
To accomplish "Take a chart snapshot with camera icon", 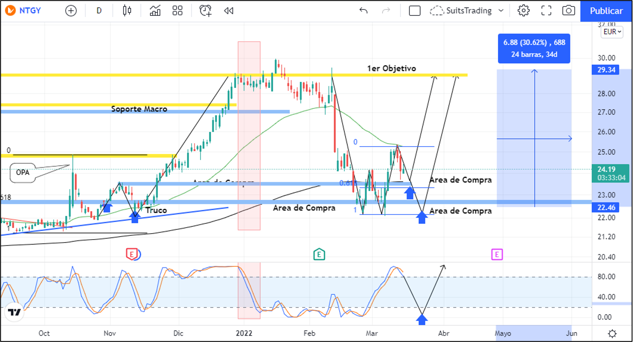I will [x=568, y=11].
